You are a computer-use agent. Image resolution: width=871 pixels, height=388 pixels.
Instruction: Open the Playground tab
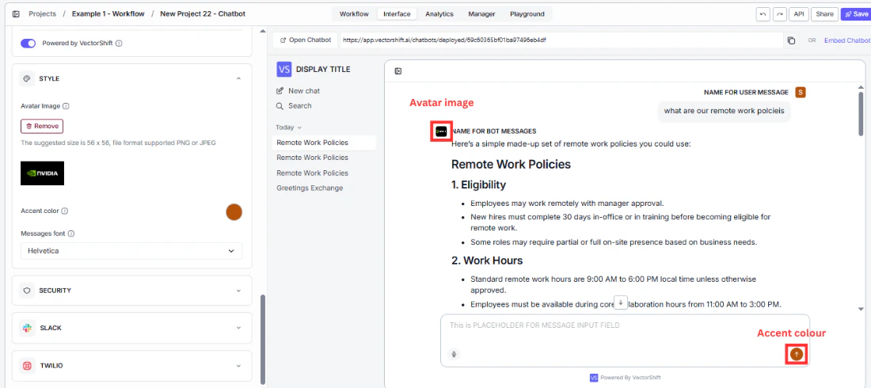[x=527, y=14]
